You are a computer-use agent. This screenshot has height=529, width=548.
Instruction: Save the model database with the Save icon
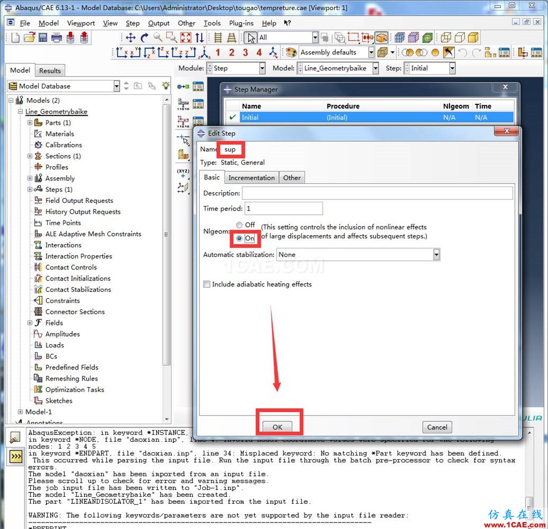pos(43,37)
